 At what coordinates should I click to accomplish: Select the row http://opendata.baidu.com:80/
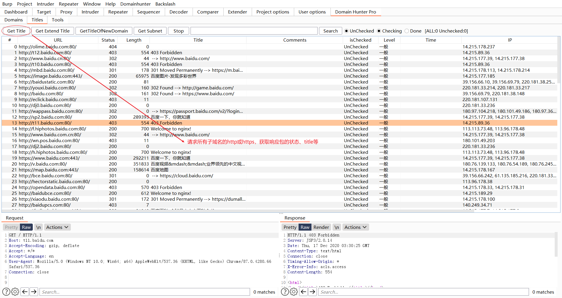pyautogui.click(x=280, y=187)
